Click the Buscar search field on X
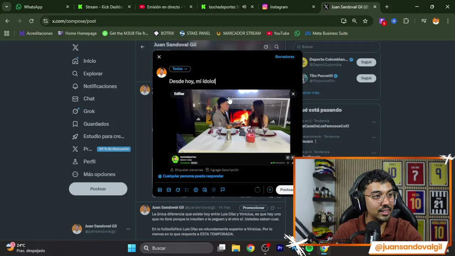The image size is (455, 256). pos(337,47)
